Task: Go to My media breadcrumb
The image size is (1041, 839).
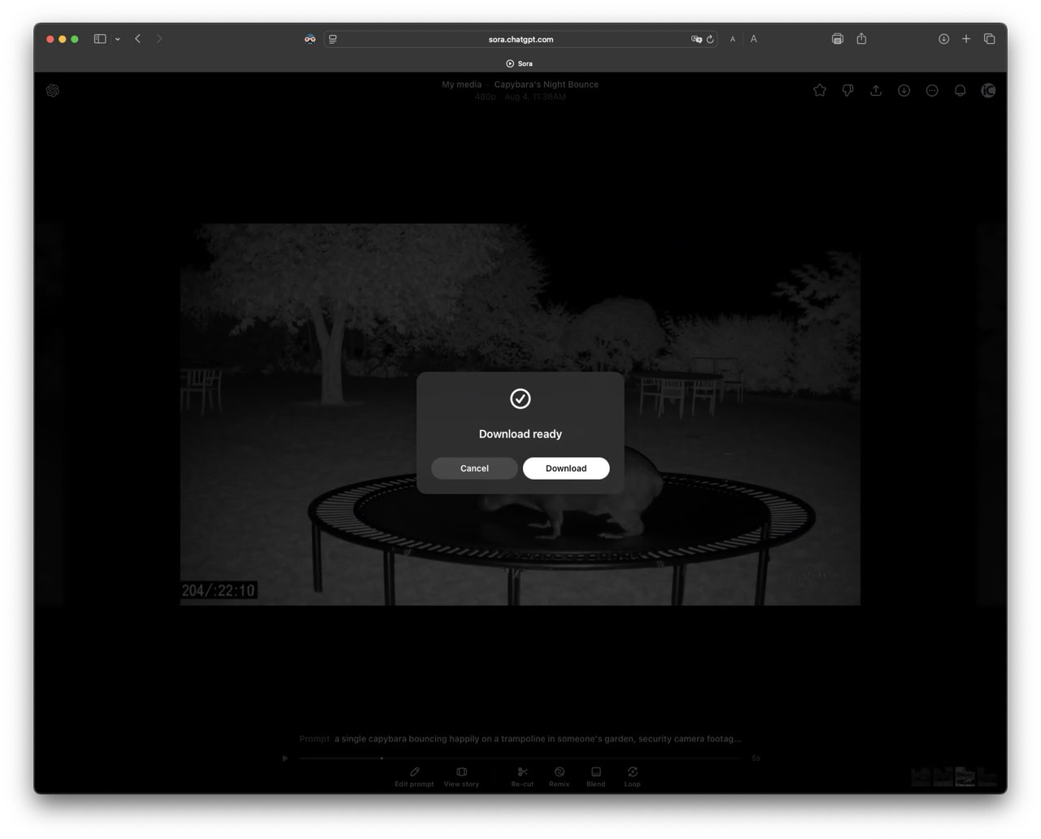Action: [x=461, y=85]
